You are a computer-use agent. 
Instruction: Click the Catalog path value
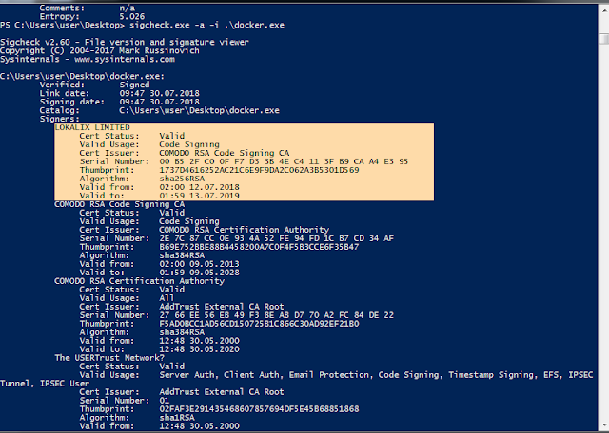tap(199, 110)
